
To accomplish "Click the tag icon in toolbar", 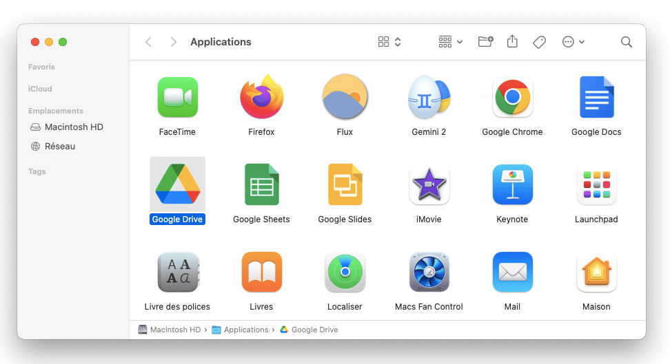I will (x=539, y=42).
